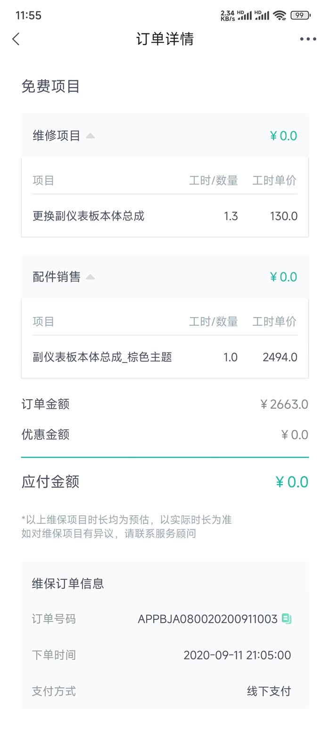Viewport: 330px width, 733px height.
Task: Tap the network speed indicator
Action: pos(228,16)
